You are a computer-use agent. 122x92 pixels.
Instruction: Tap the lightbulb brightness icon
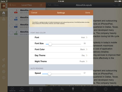pos(73,89)
